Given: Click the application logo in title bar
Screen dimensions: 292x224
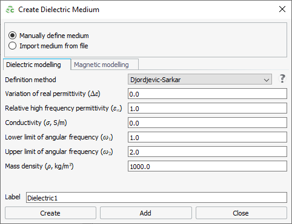Looking at the screenshot, I should [10, 10].
